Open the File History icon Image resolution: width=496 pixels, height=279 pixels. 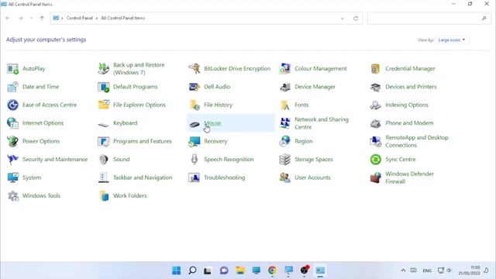click(x=195, y=105)
